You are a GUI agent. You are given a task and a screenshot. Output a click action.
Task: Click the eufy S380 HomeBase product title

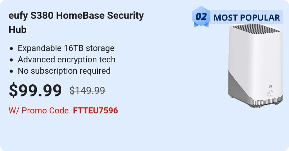(76, 22)
